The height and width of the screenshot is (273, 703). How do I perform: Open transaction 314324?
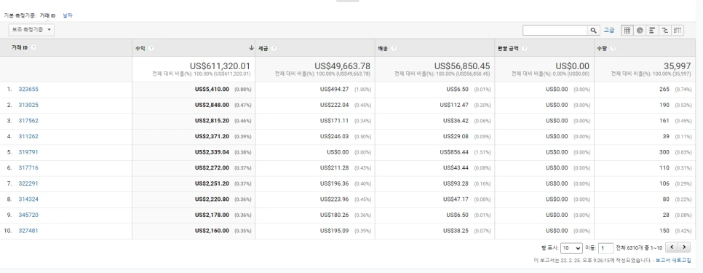click(28, 199)
